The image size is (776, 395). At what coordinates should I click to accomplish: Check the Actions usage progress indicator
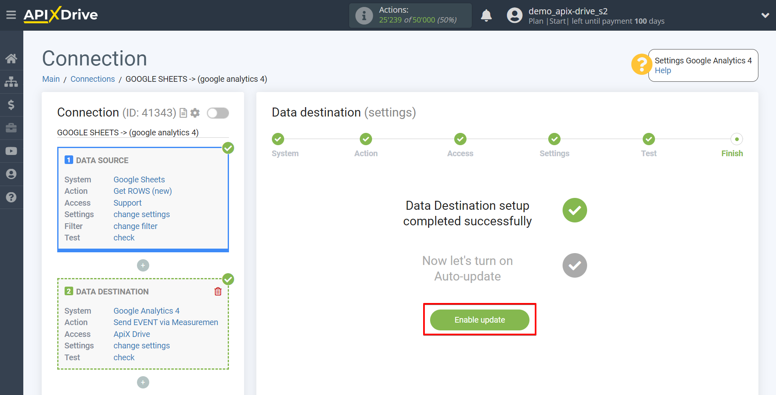(410, 15)
